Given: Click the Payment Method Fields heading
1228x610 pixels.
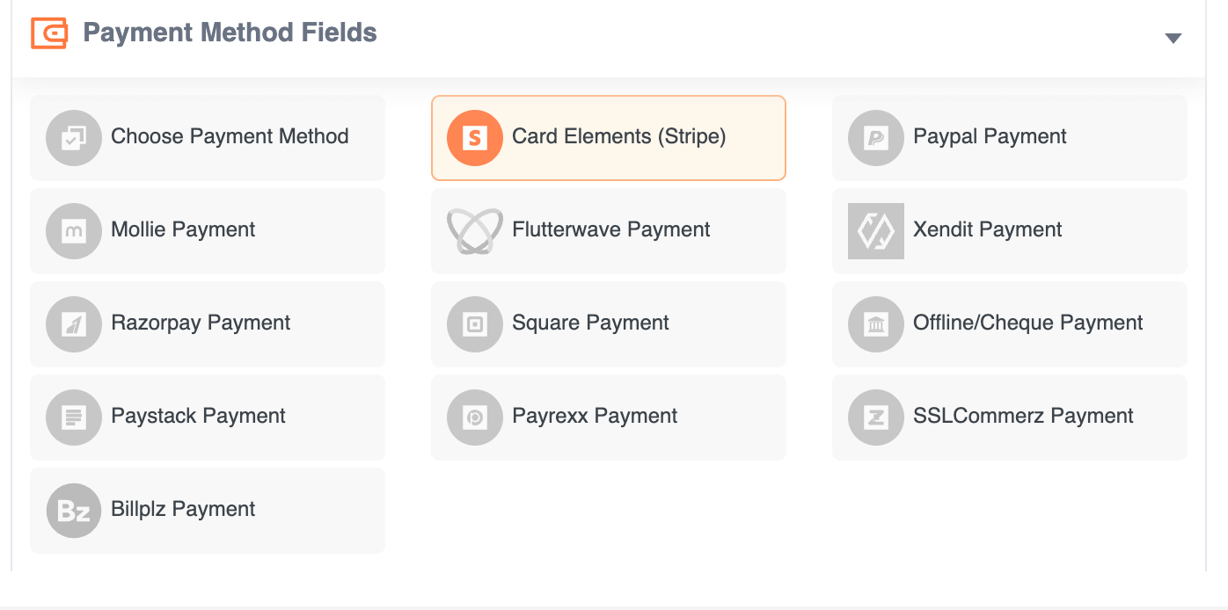Looking at the screenshot, I should click(229, 33).
